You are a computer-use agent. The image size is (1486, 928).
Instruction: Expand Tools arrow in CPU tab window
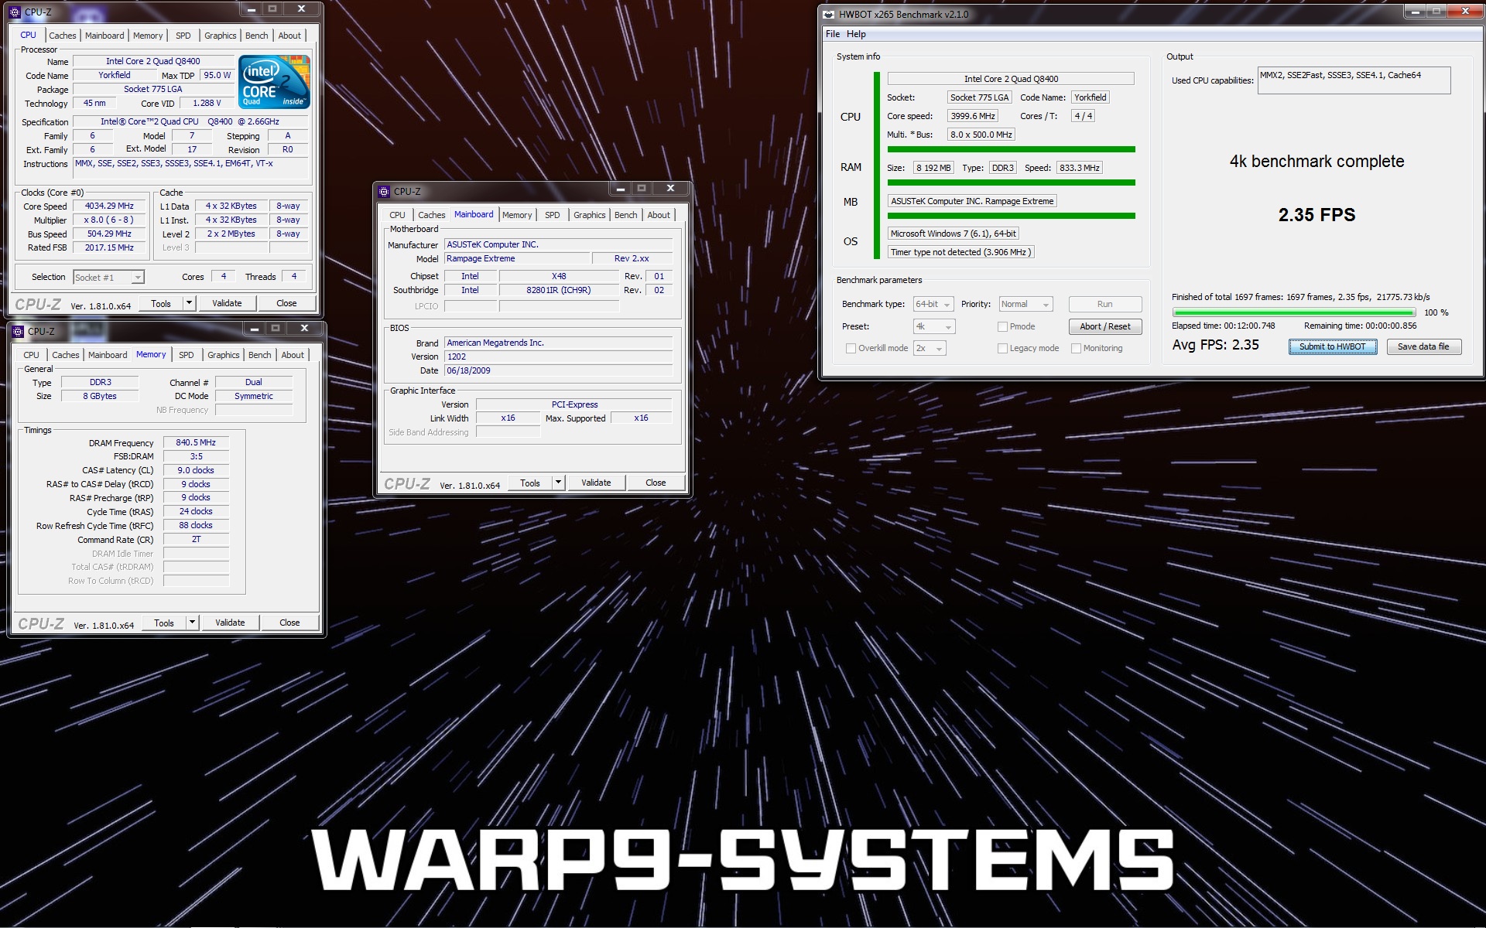tap(189, 303)
